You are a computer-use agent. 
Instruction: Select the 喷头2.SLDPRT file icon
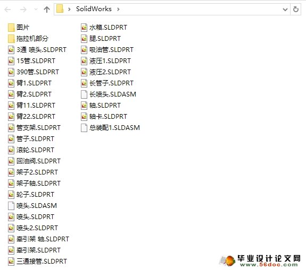pyautogui.click(x=11, y=228)
